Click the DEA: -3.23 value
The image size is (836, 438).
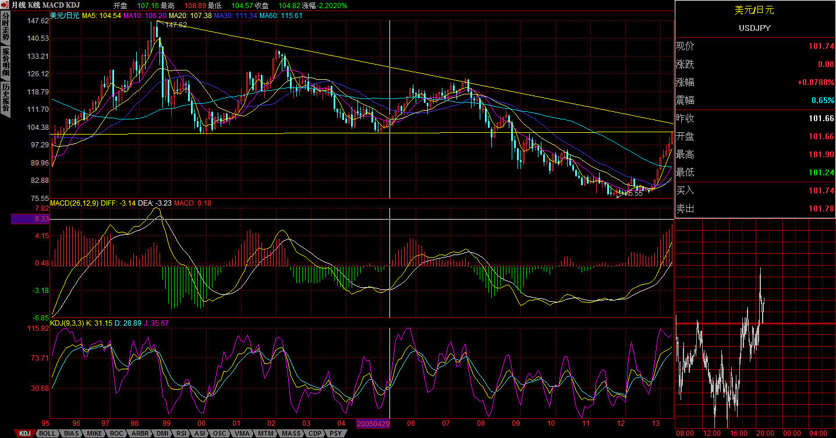coord(155,203)
